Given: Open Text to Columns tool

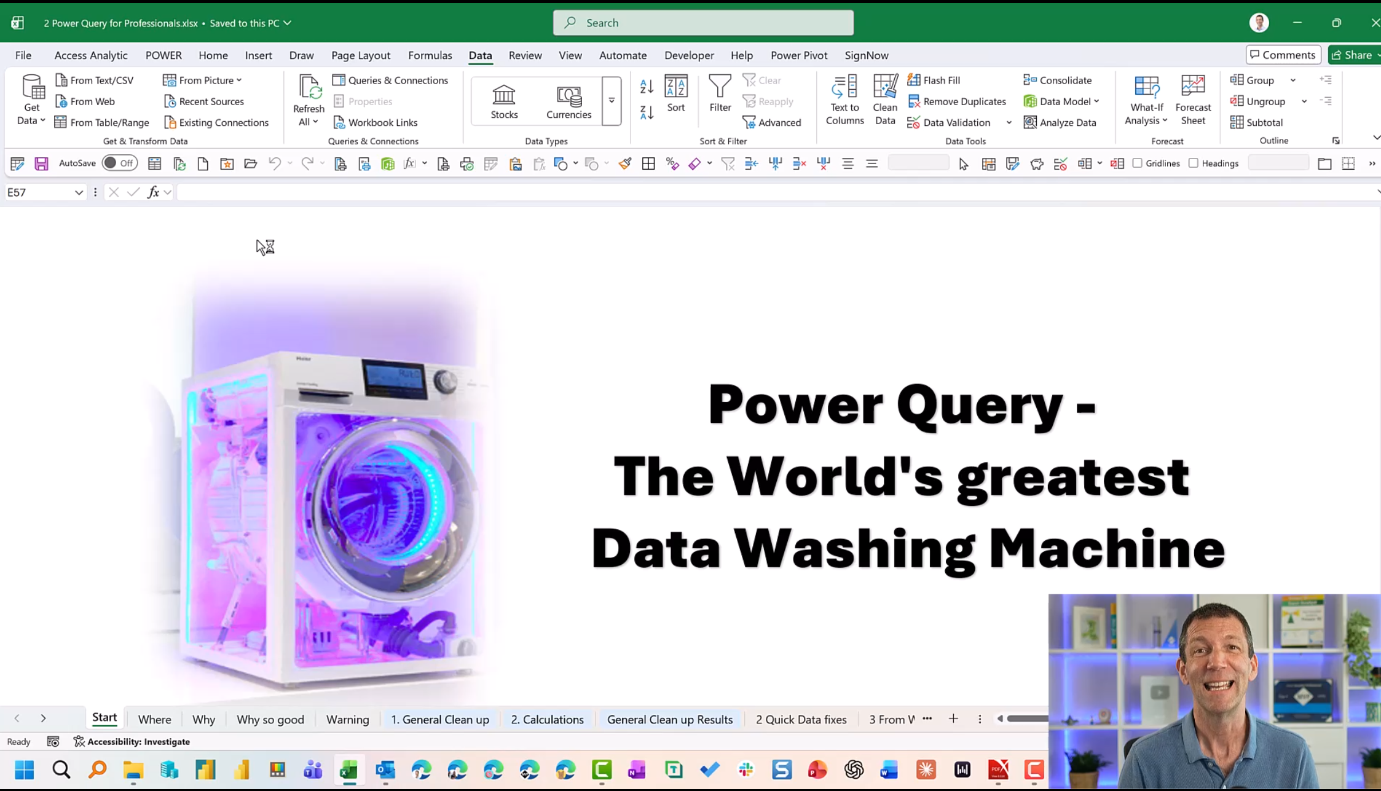Looking at the screenshot, I should coord(844,100).
